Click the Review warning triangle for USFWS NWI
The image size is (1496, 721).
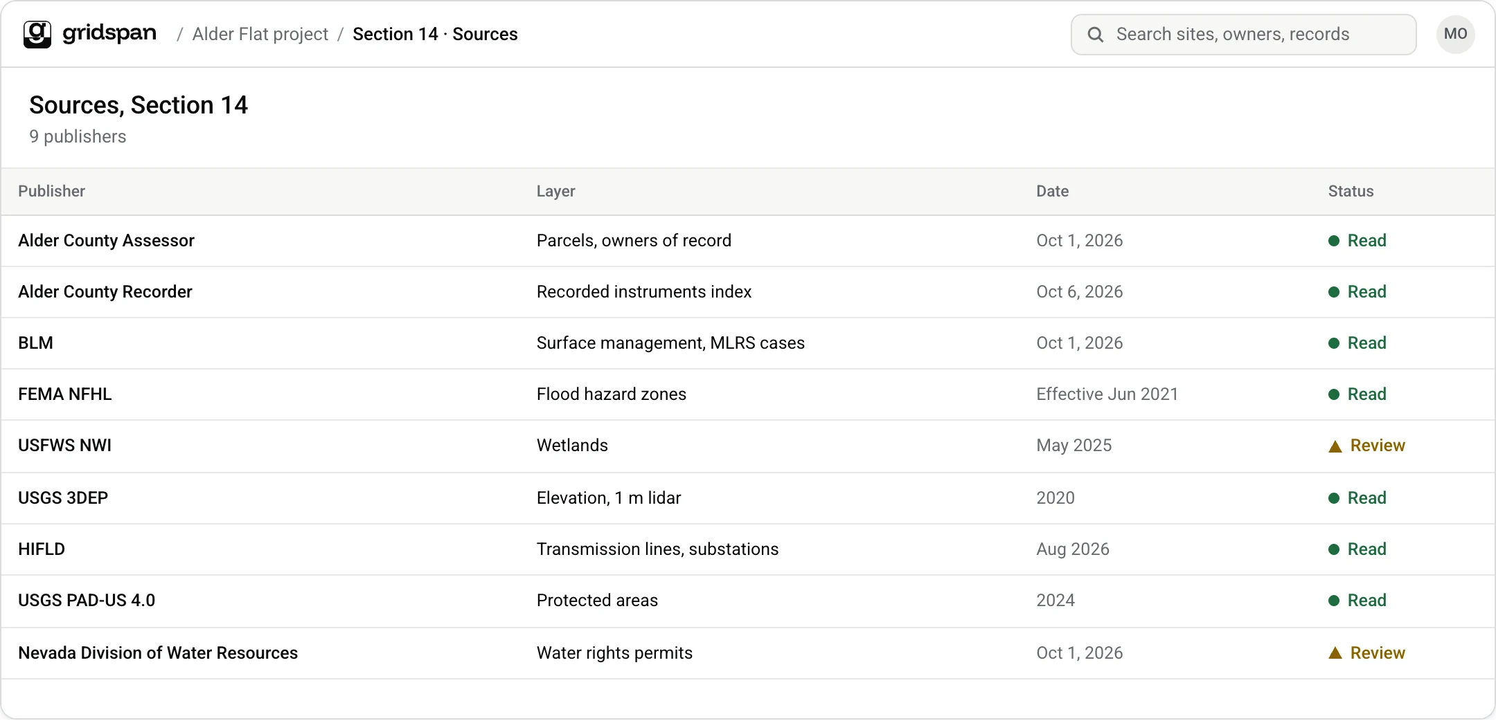click(1335, 446)
